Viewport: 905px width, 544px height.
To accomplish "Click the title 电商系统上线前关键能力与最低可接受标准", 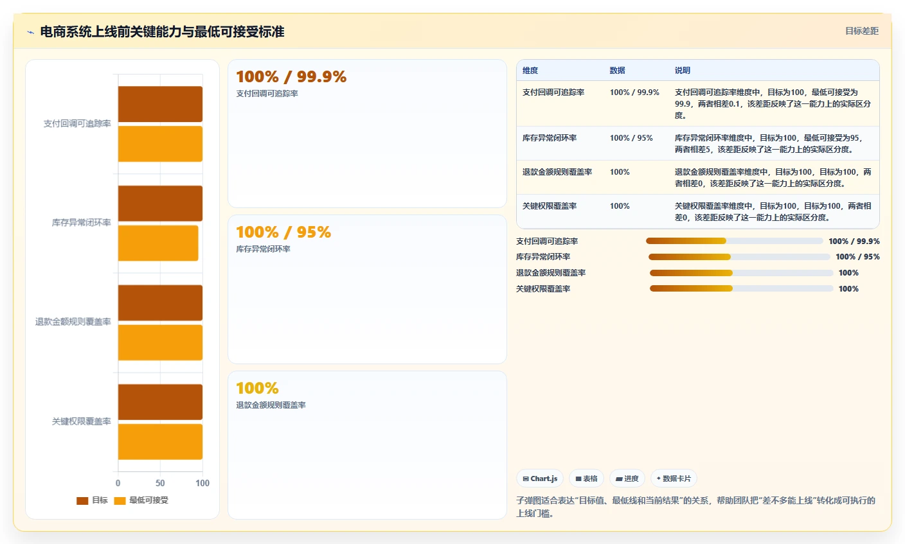I will [162, 31].
